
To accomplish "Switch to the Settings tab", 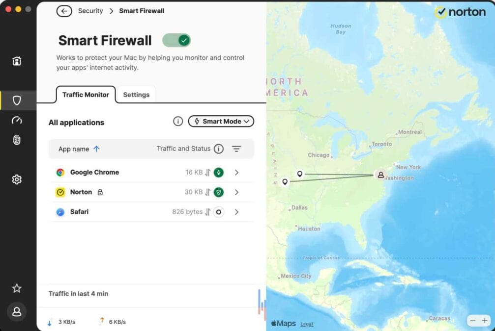I will pyautogui.click(x=136, y=95).
